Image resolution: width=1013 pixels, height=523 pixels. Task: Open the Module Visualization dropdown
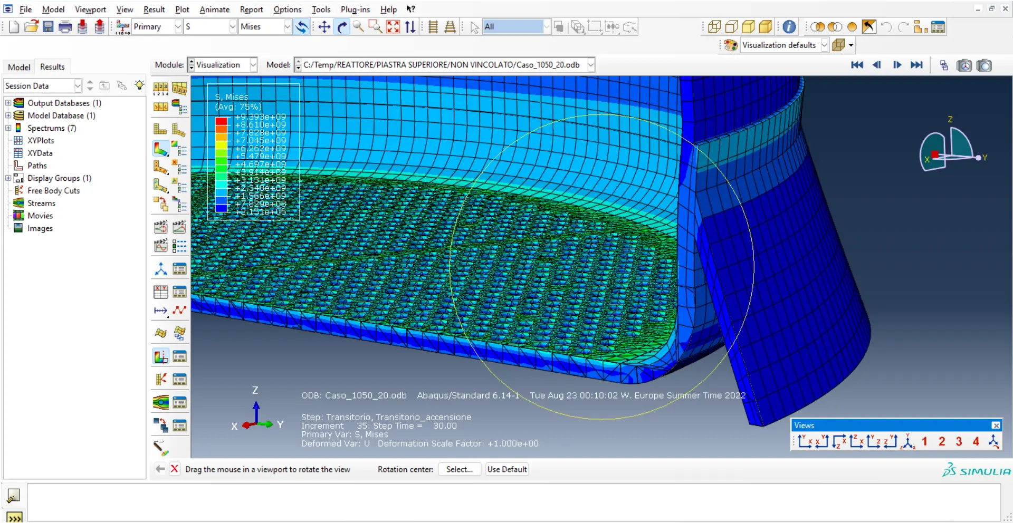click(x=253, y=65)
